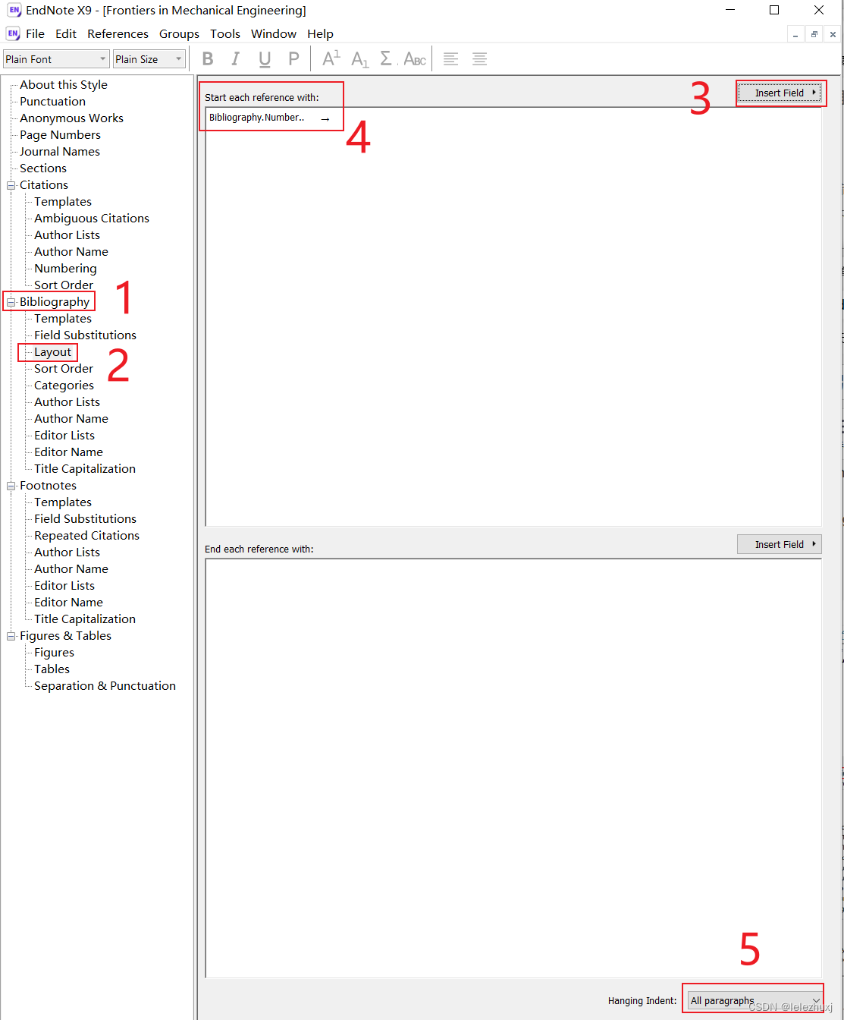Open the Window menu
The width and height of the screenshot is (844, 1020).
274,34
